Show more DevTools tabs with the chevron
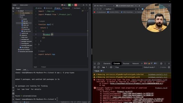183x103 pixels. [142, 64]
